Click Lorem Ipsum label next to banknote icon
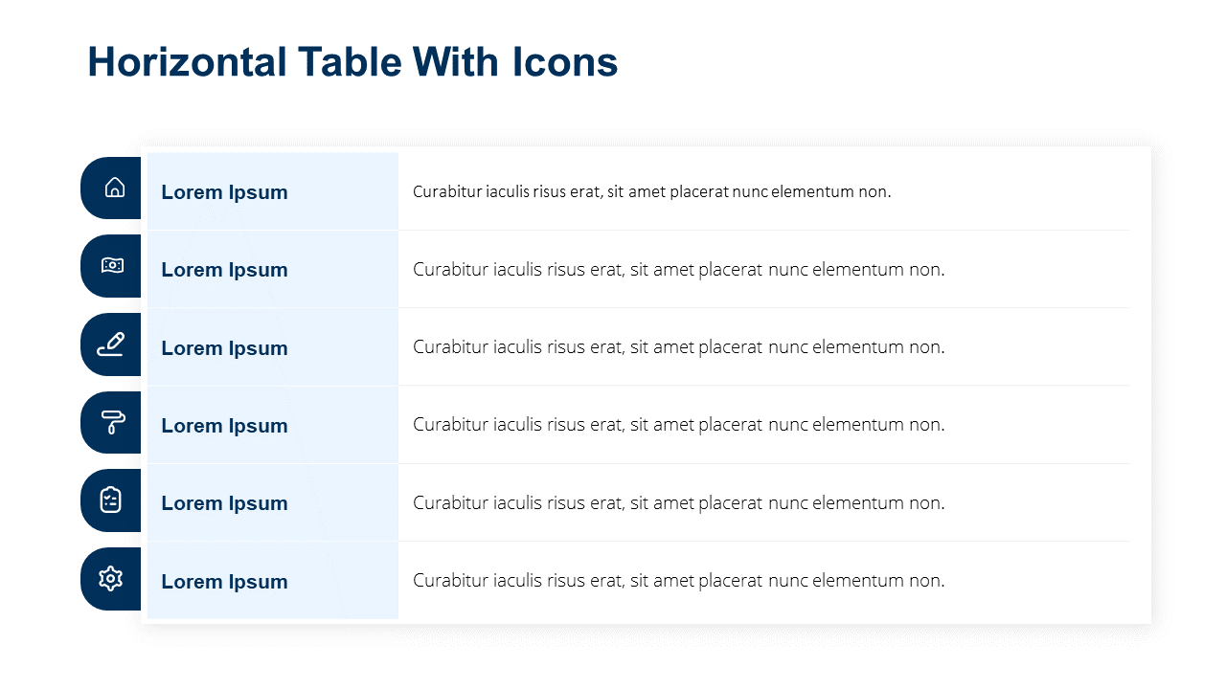The image size is (1226, 689). click(x=224, y=270)
